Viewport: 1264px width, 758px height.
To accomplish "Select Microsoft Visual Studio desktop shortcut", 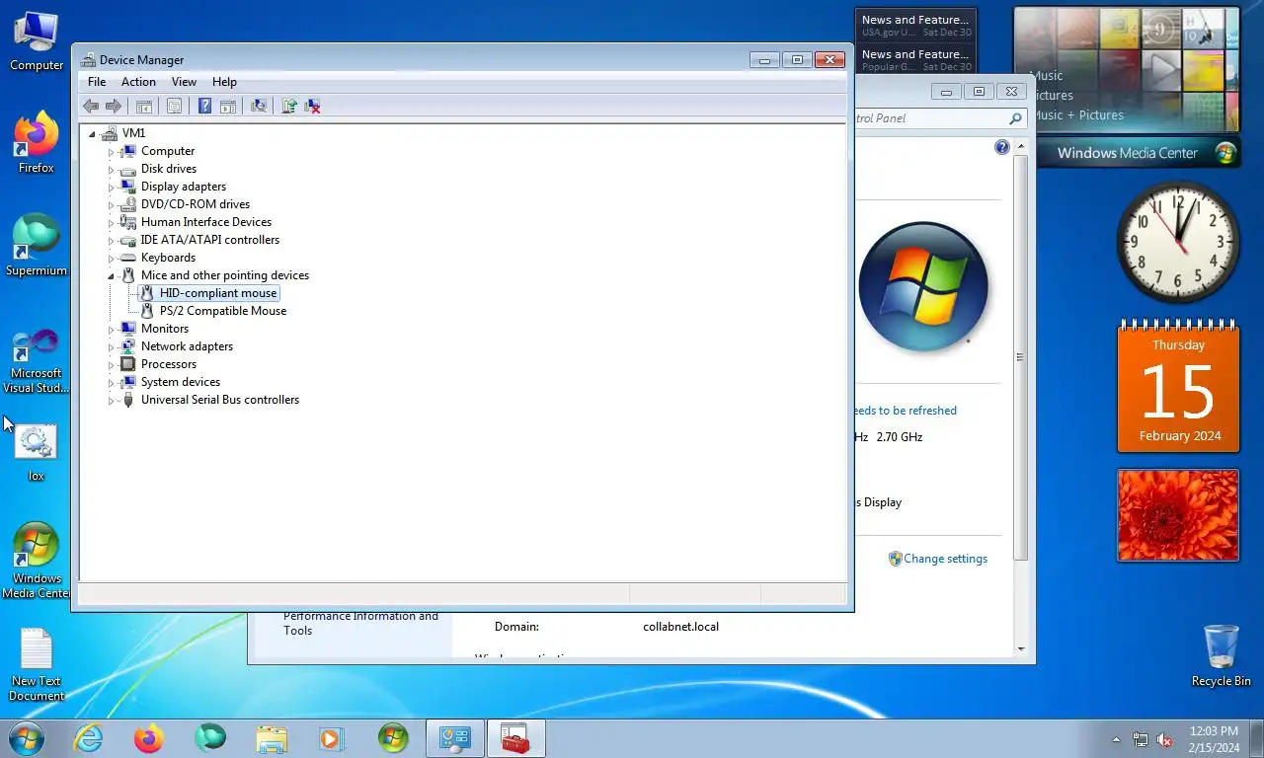I will click(37, 361).
